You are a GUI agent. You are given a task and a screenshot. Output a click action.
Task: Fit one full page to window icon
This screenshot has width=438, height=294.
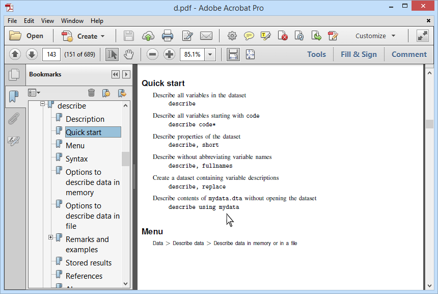tap(250, 54)
